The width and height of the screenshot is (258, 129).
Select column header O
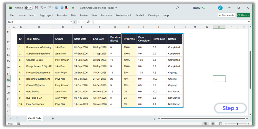click(219, 27)
